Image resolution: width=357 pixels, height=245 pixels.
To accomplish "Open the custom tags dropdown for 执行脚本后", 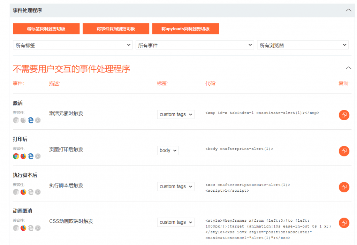I will pos(176,186).
